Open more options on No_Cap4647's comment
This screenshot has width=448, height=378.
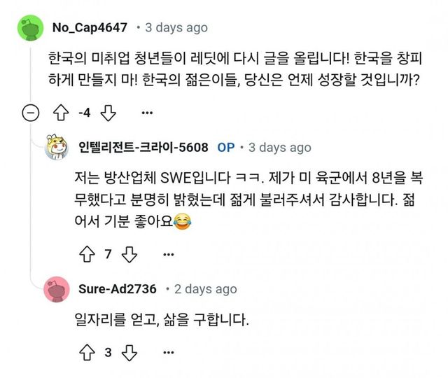146,113
